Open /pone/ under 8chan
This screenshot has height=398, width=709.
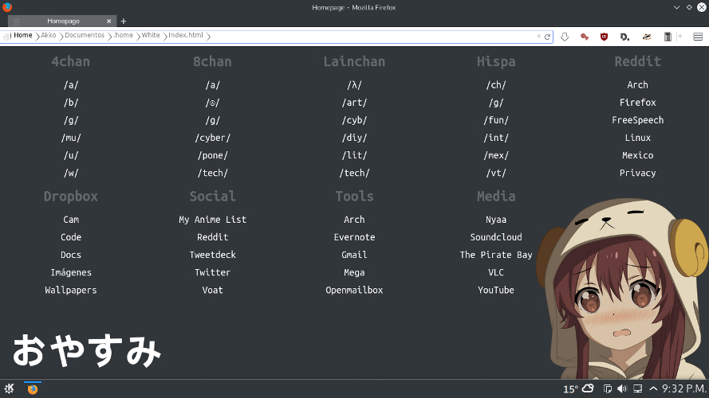tap(212, 155)
